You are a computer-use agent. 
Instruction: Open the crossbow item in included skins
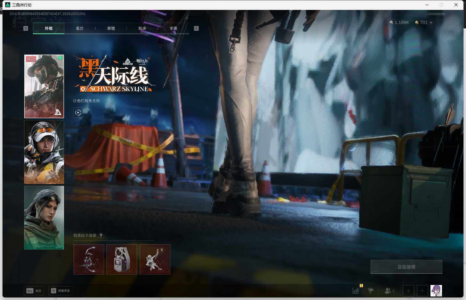click(x=89, y=259)
